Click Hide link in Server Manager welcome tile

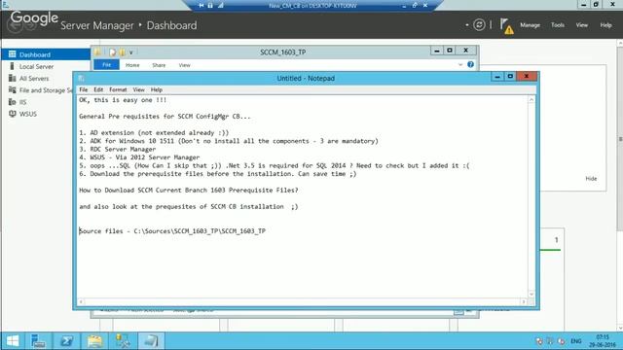[591, 179]
